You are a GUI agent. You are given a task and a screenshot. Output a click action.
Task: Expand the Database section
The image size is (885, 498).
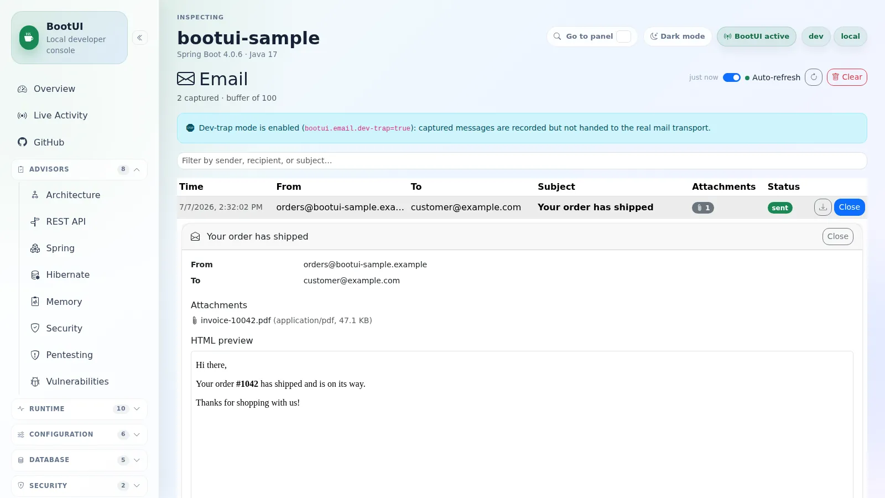pyautogui.click(x=79, y=460)
